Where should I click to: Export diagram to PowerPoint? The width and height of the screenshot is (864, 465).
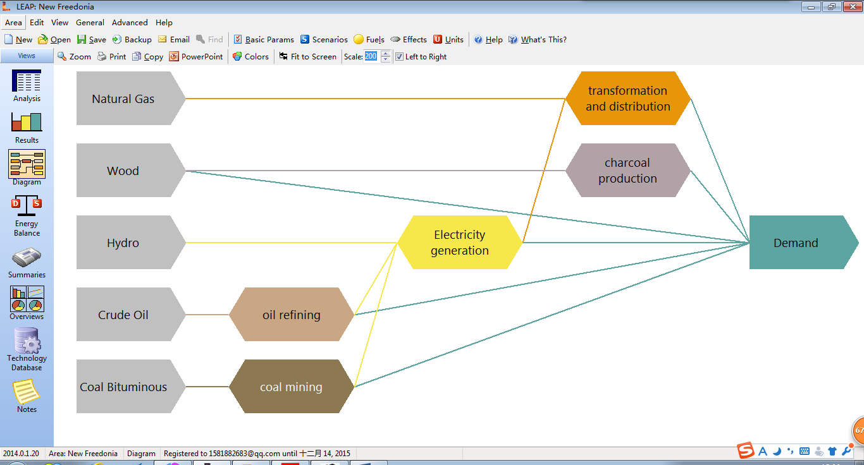click(196, 56)
